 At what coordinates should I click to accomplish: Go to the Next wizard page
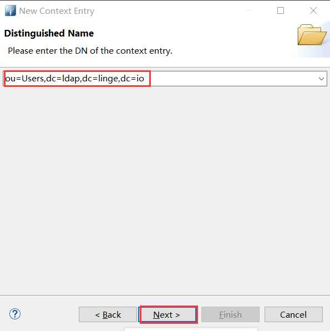[167, 314]
